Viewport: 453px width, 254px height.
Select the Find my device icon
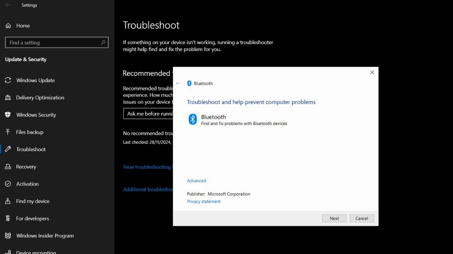8,201
